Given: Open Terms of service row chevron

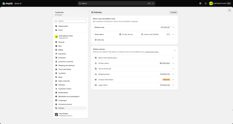Looking at the screenshot, I should [x=173, y=69].
